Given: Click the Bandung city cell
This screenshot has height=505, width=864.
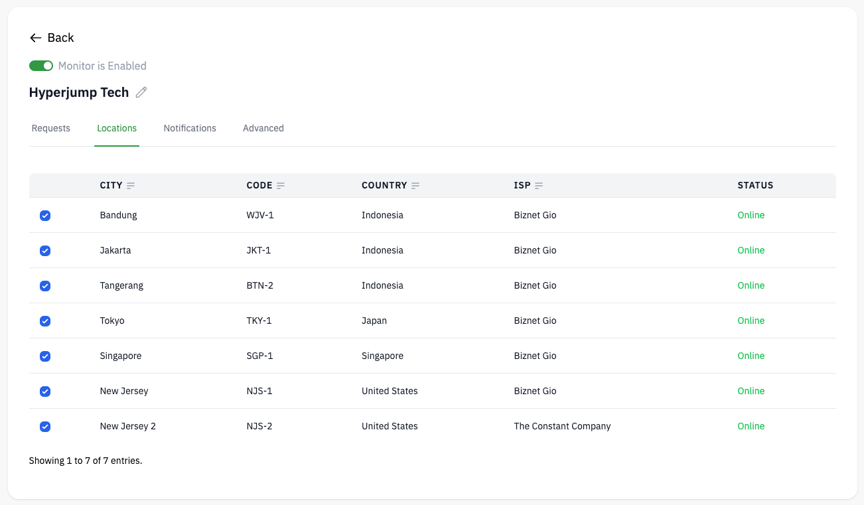Looking at the screenshot, I should [x=119, y=215].
